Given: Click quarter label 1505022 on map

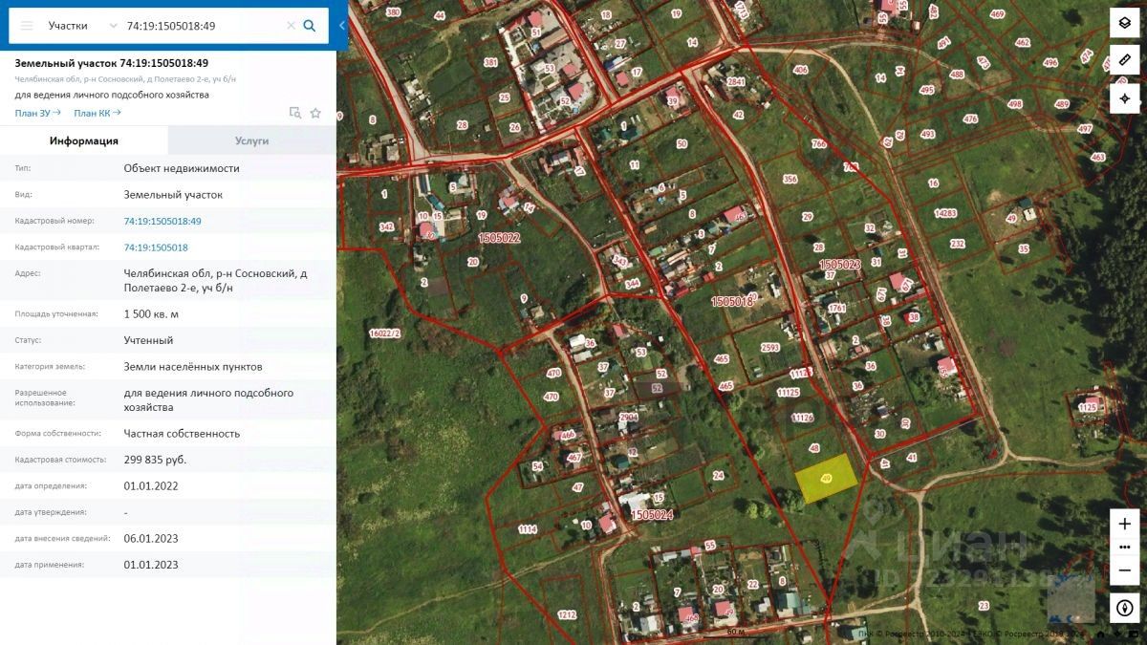Looking at the screenshot, I should coord(499,238).
